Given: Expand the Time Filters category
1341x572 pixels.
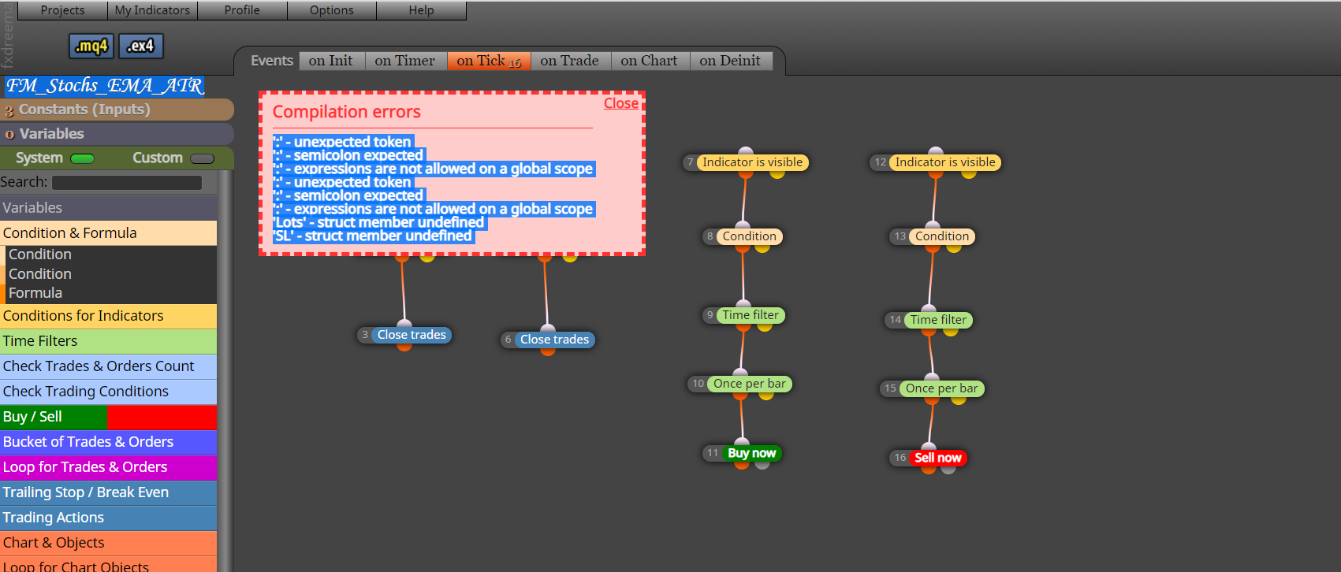Looking at the screenshot, I should tap(108, 341).
